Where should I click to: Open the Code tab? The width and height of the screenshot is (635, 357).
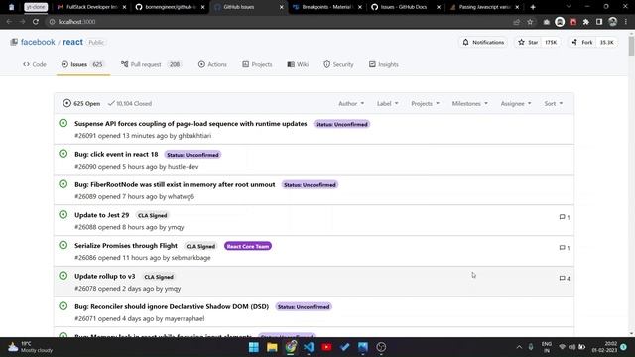(35, 64)
